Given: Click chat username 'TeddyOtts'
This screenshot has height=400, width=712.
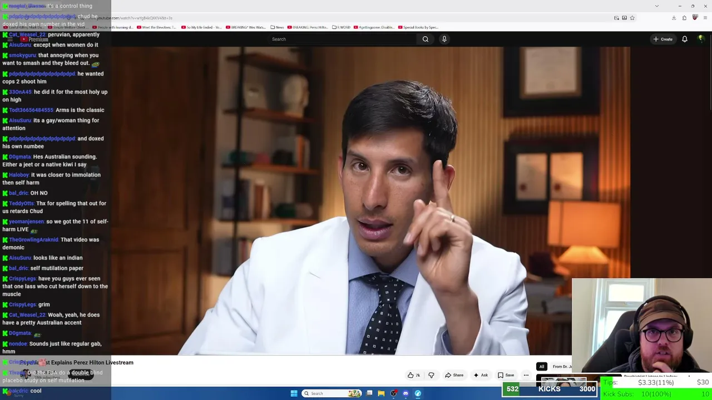Looking at the screenshot, I should tap(21, 203).
